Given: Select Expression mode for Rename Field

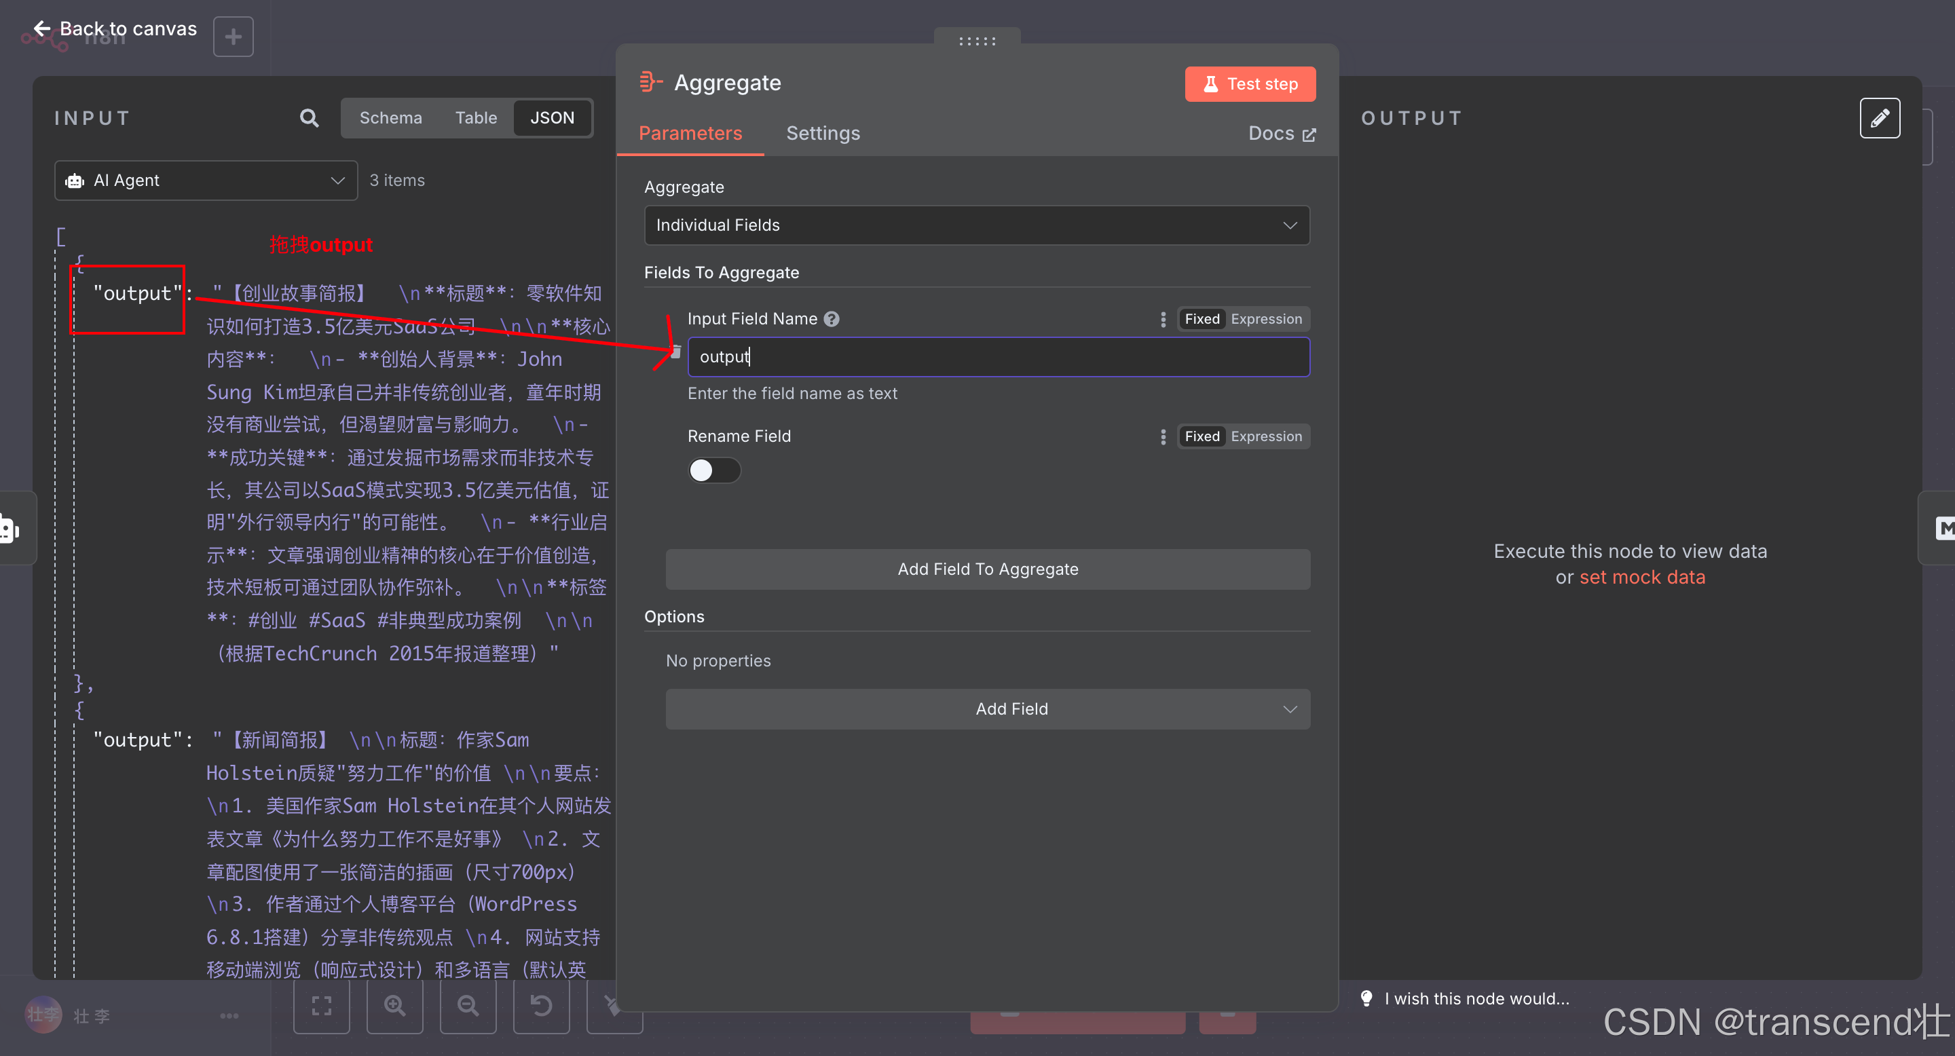Looking at the screenshot, I should (1266, 437).
